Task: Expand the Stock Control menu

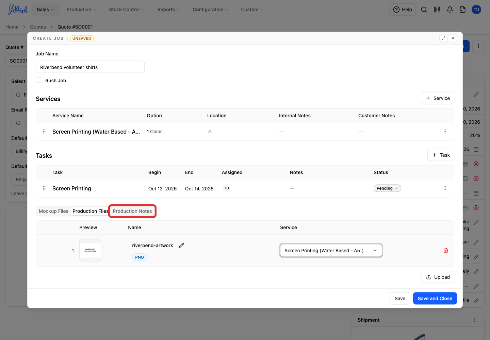Action: coord(127,10)
